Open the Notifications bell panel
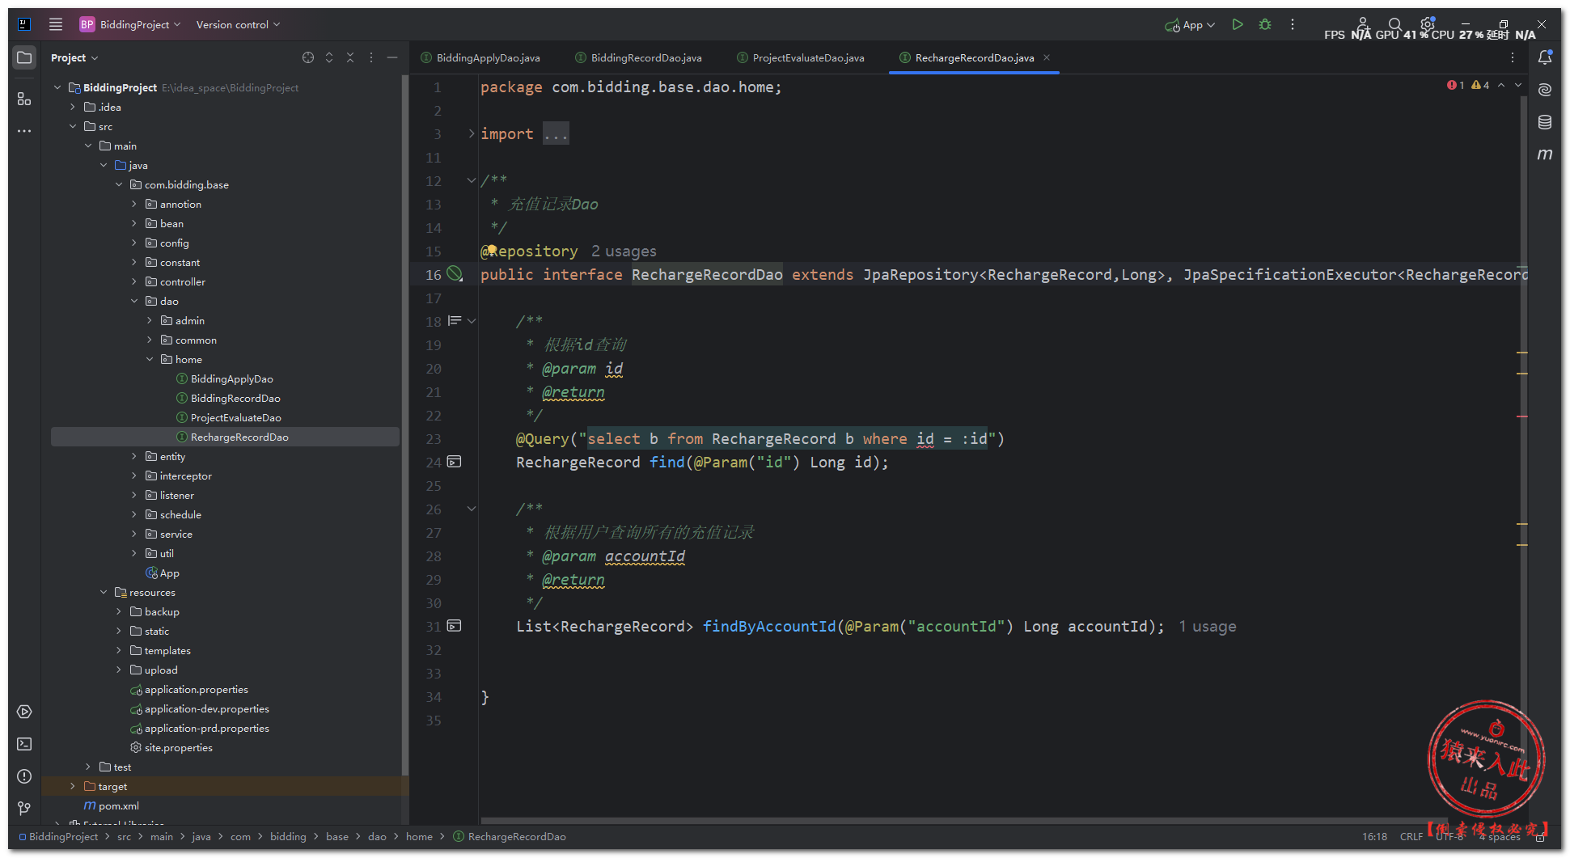The height and width of the screenshot is (858, 1570). tap(1544, 57)
